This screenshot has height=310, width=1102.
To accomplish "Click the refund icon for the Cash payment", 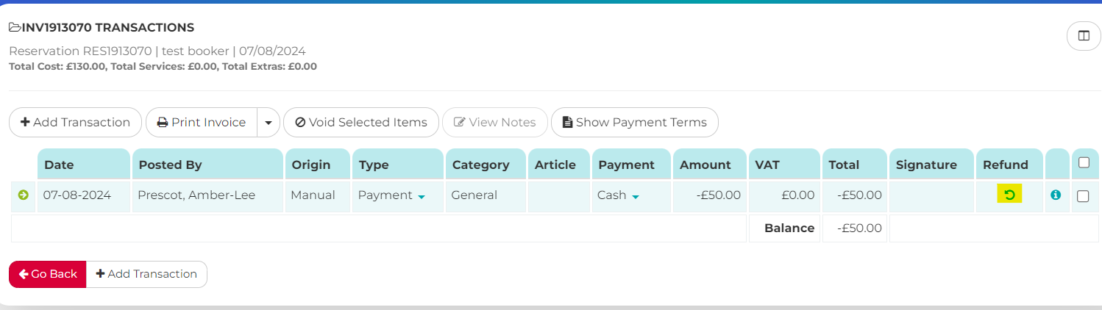I will pyautogui.click(x=1009, y=195).
